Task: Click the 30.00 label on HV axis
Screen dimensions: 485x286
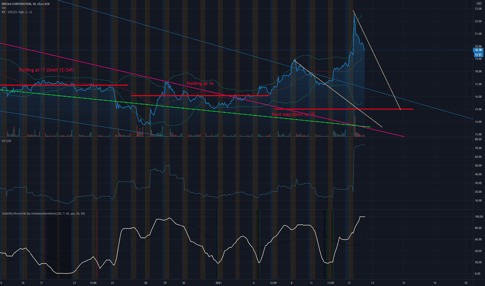Action: coord(478,183)
